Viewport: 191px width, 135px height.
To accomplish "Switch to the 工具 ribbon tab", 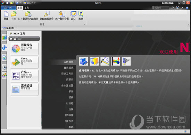I will (26, 8).
